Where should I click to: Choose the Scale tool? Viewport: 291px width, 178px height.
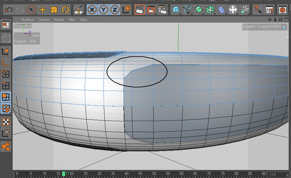pos(54,10)
